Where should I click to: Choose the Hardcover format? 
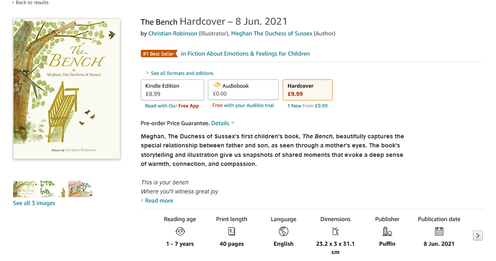coord(307,90)
